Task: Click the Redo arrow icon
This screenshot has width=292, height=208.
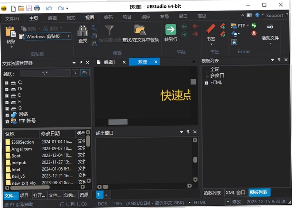Action: [61, 8]
